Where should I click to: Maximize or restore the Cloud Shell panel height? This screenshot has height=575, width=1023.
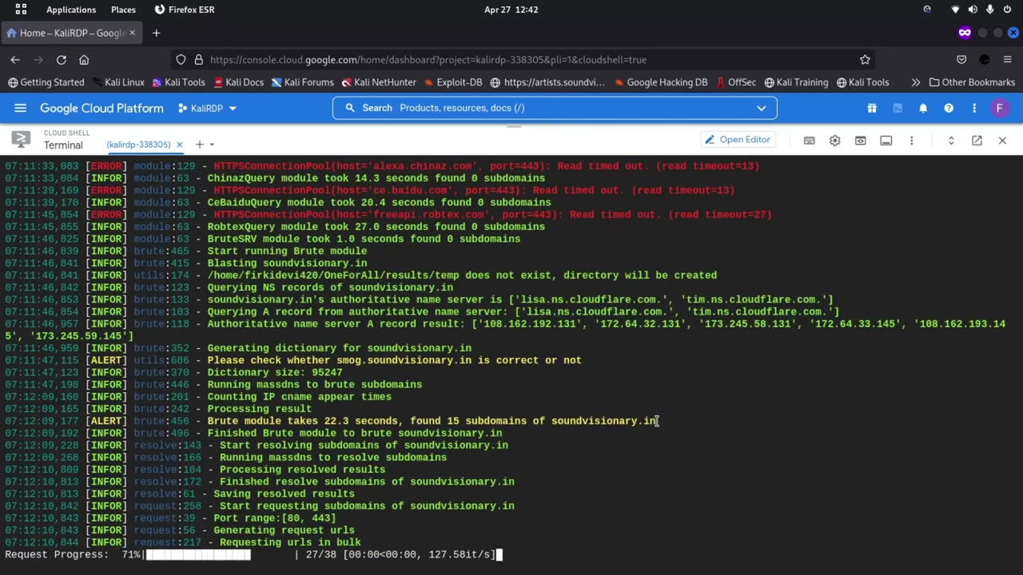[x=951, y=141]
